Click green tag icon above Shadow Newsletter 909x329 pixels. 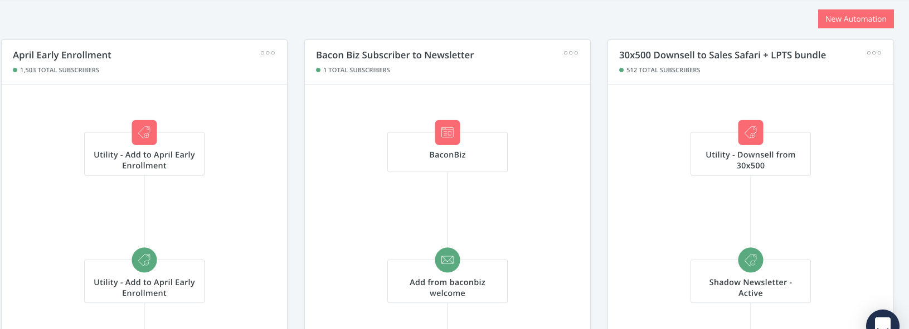pyautogui.click(x=751, y=260)
